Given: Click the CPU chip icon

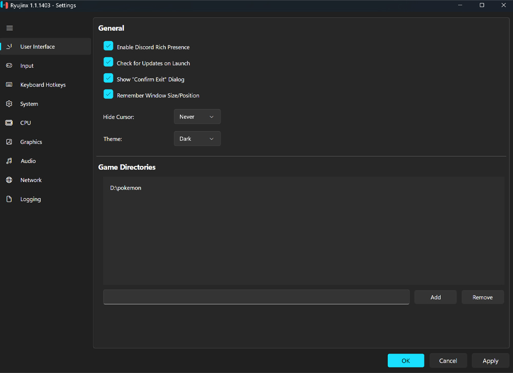Looking at the screenshot, I should point(9,123).
